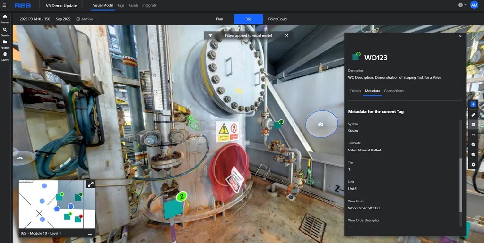Select the measure ruler tool
484x243 pixels.
(x=473, y=114)
